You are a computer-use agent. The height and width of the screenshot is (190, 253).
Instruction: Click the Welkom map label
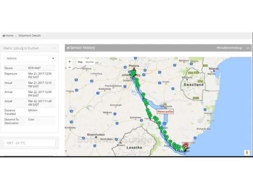coord(107,112)
